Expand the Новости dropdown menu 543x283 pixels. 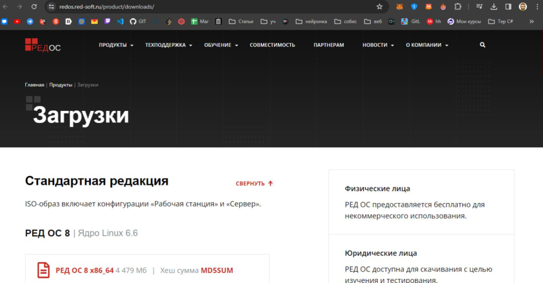point(378,45)
